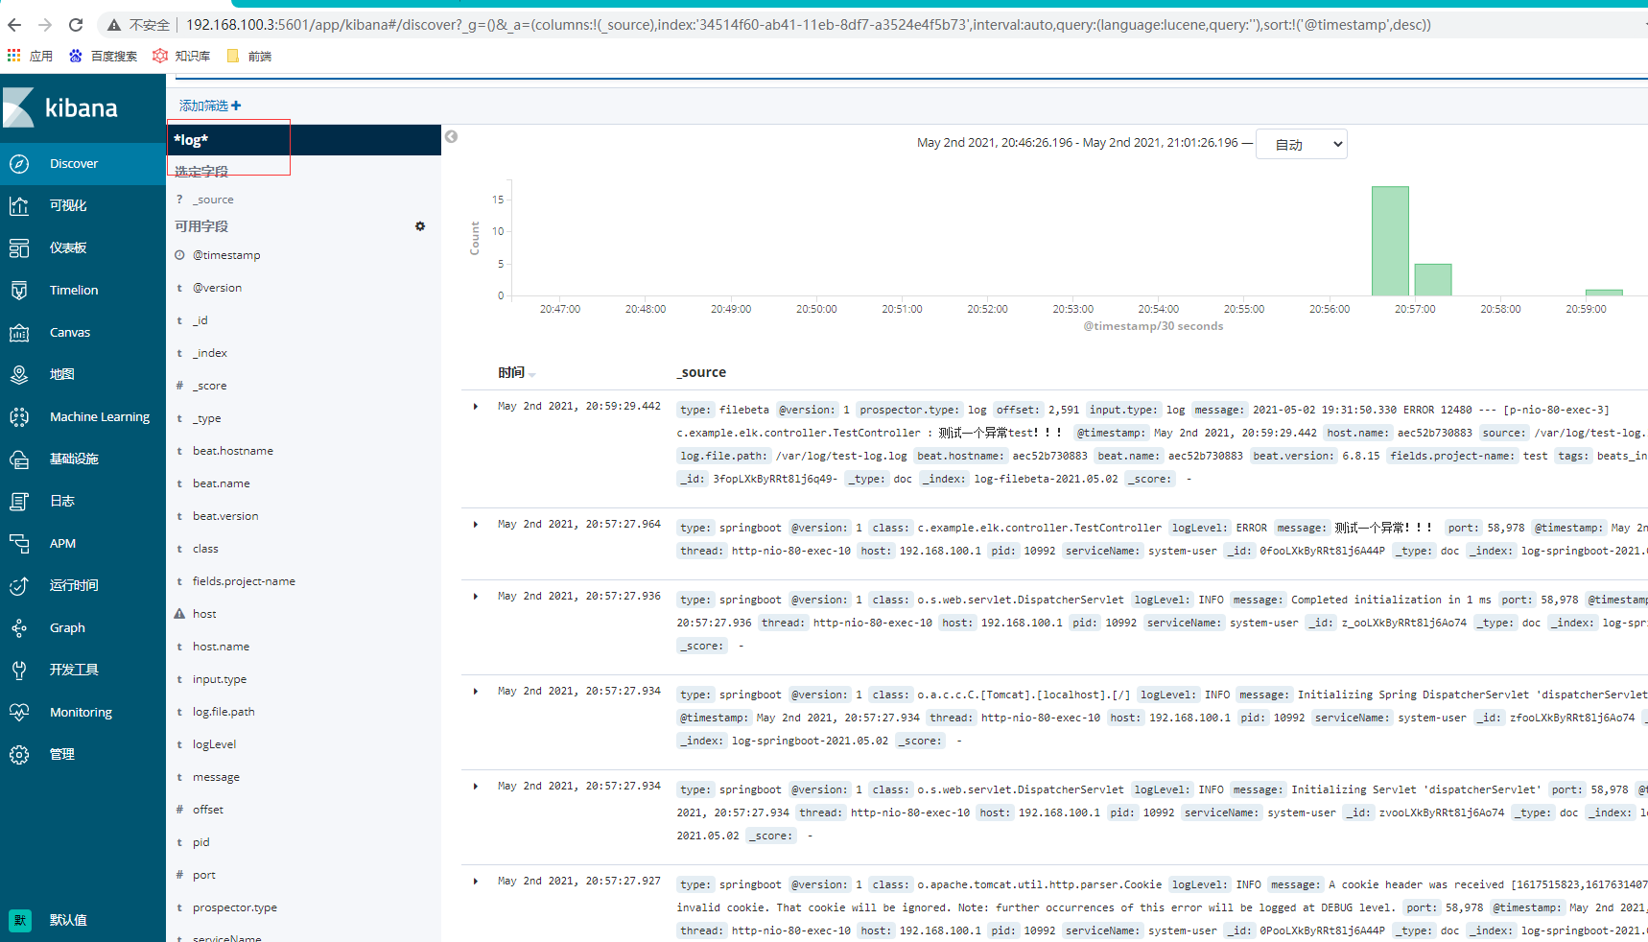Click the tallest histogram bar near 20:57:00
Viewport: 1648px width, 942px height.
pyautogui.click(x=1390, y=241)
